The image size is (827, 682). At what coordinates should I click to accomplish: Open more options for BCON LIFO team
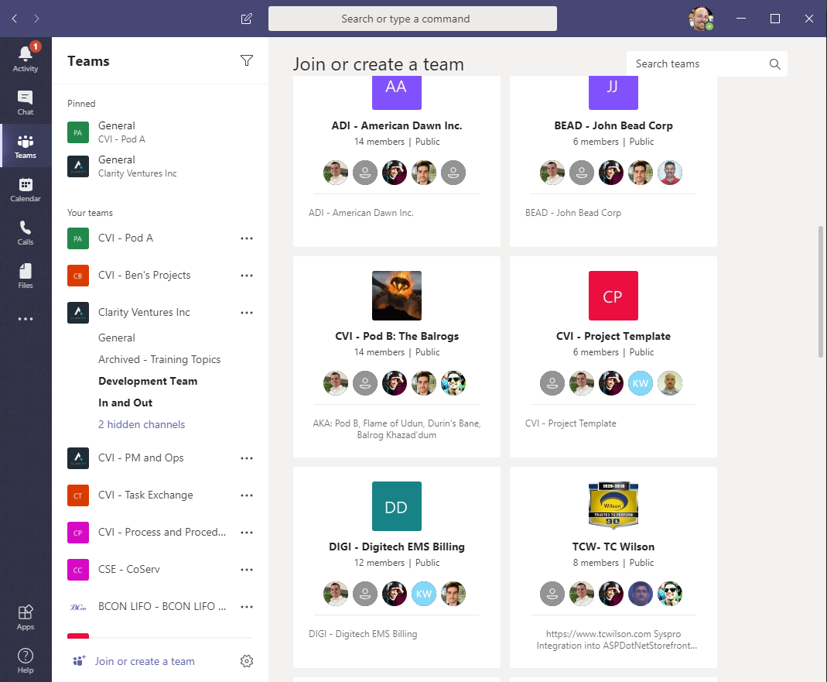(246, 606)
